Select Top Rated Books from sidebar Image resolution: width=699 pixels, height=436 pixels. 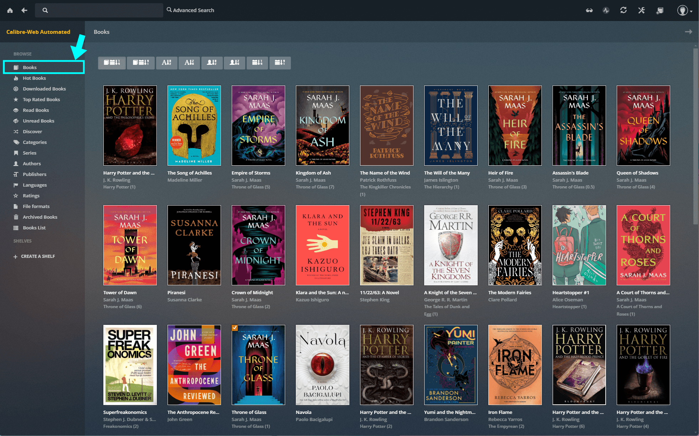pyautogui.click(x=41, y=99)
